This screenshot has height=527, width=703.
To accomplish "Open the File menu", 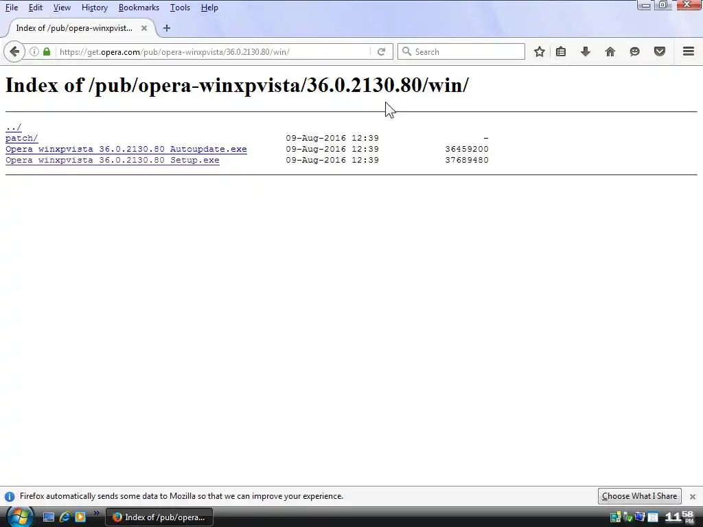I will [x=12, y=8].
